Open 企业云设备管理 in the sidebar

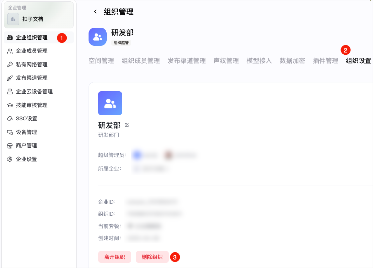(39, 92)
